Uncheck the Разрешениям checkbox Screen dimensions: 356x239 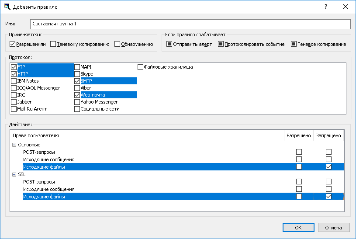(x=12, y=44)
